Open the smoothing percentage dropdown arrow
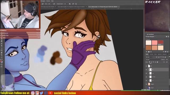170x95 pixels. click(67, 4)
